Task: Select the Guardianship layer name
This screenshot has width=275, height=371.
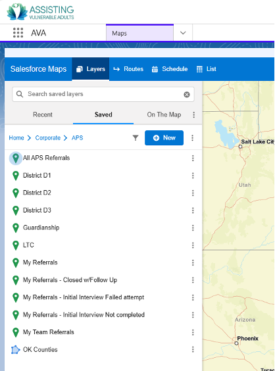Action: coord(41,228)
